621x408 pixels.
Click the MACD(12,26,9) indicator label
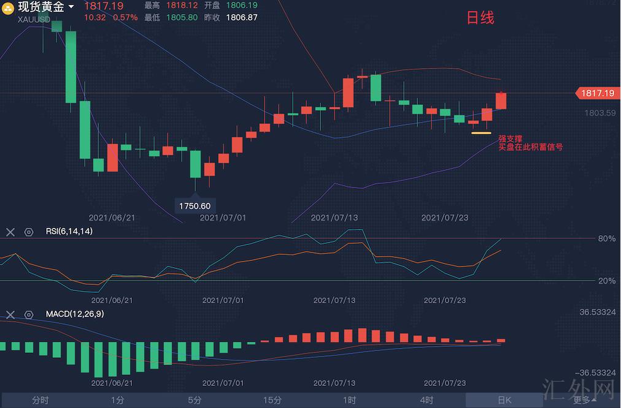coord(75,314)
